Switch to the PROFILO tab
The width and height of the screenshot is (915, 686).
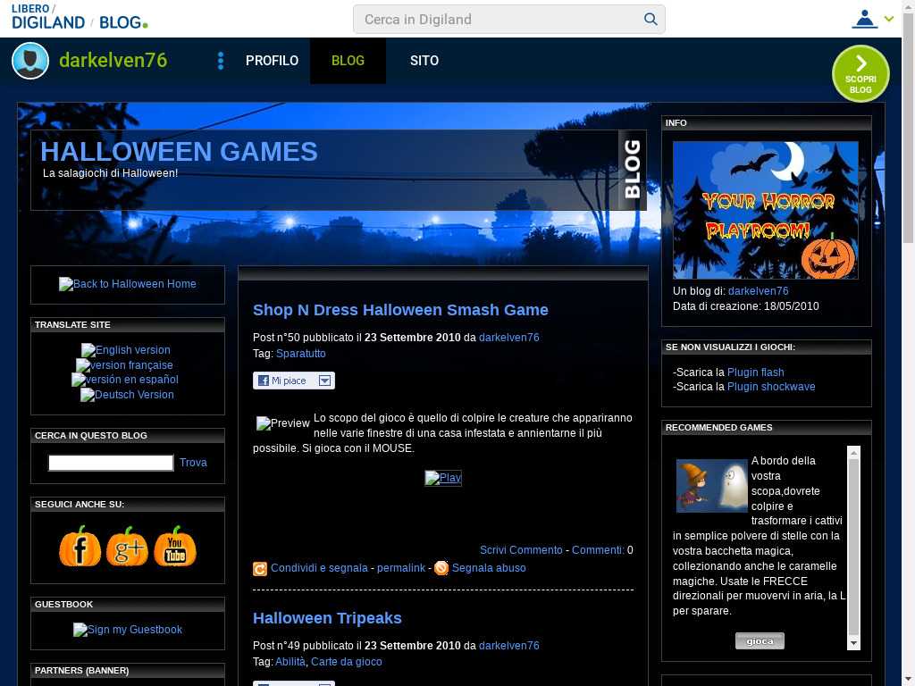[272, 61]
